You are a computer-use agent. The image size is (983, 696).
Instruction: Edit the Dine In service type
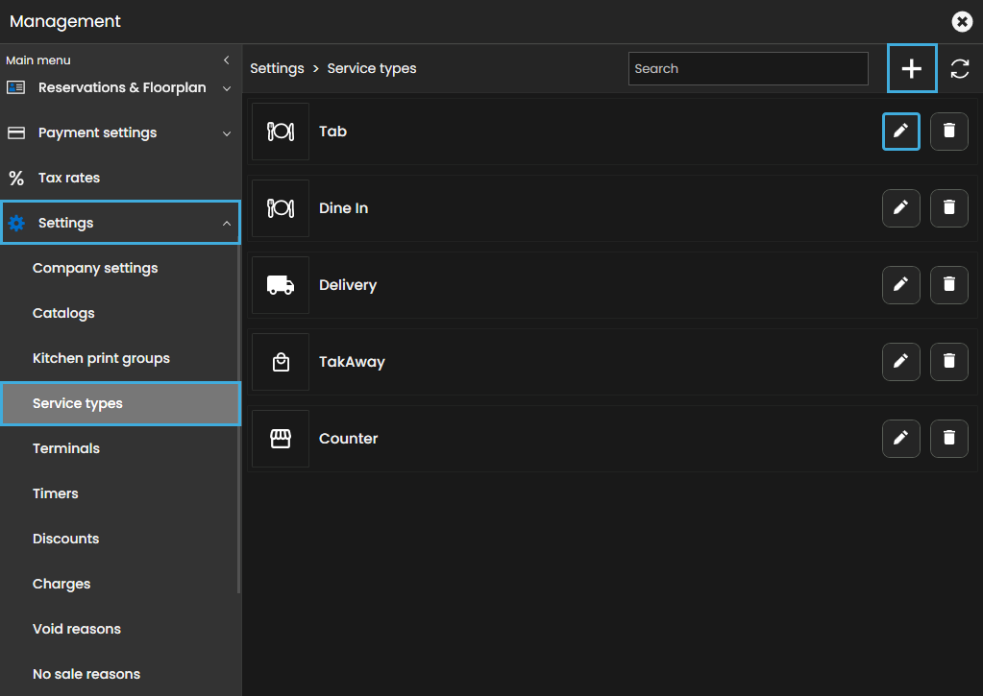coord(900,208)
